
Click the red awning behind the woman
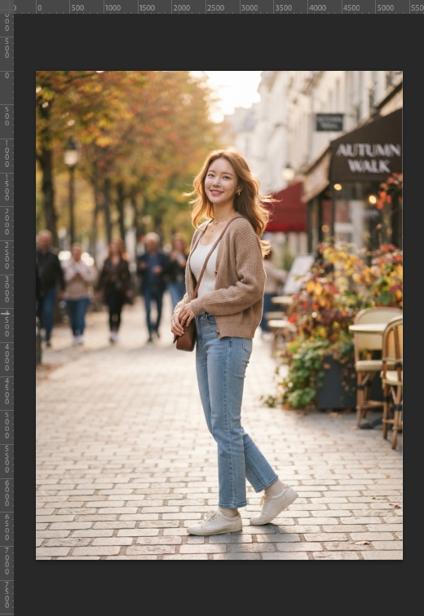click(286, 208)
